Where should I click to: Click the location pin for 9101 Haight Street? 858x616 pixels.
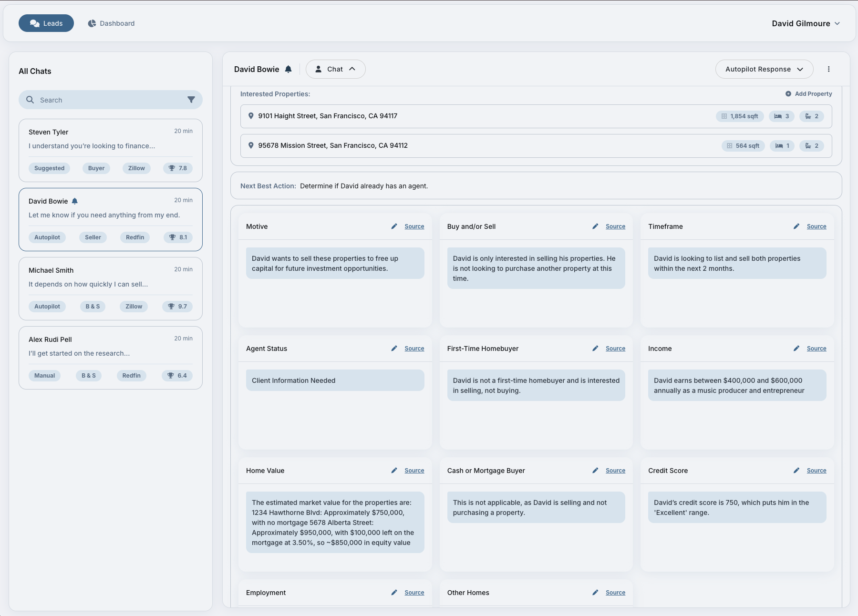point(251,116)
